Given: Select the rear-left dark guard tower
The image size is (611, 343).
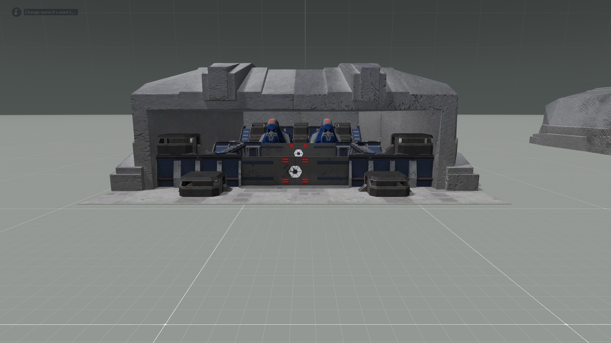Looking at the screenshot, I should pyautogui.click(x=179, y=144).
